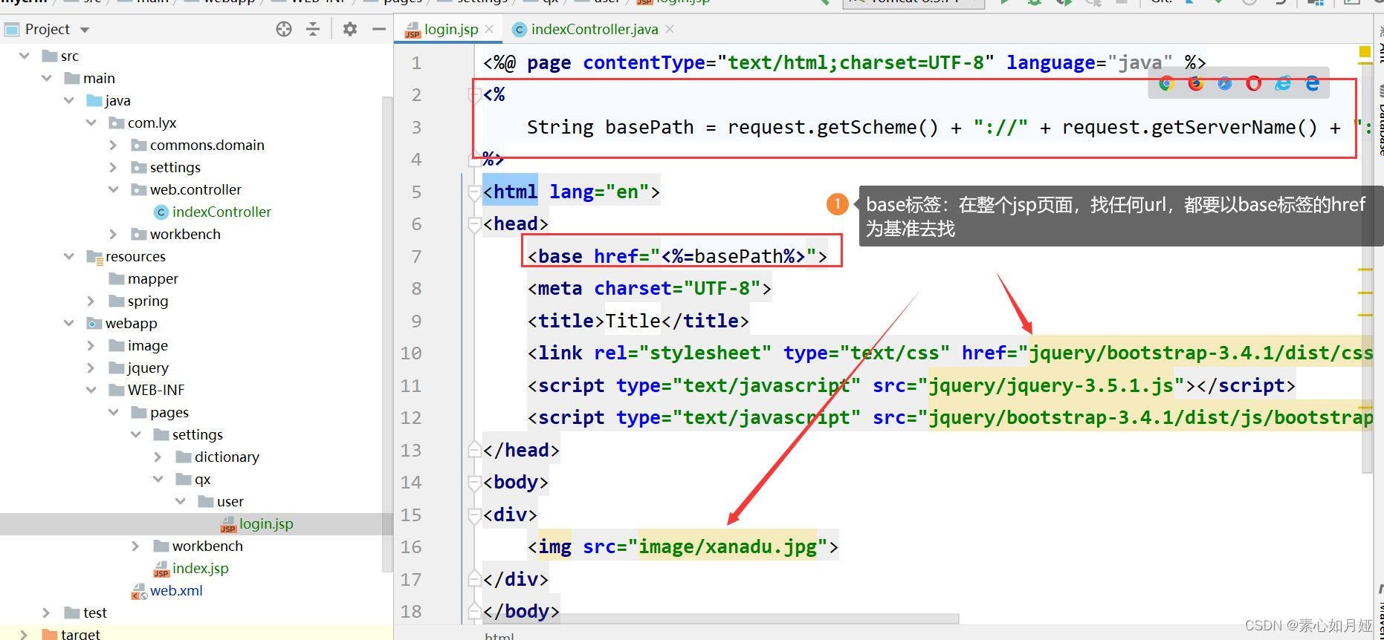
Task: Click the image/xanadu.jpg src value
Action: click(728, 547)
